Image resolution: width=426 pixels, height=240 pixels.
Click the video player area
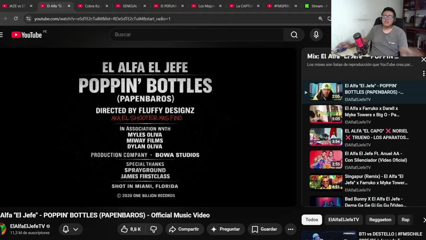pyautogui.click(x=148, y=127)
